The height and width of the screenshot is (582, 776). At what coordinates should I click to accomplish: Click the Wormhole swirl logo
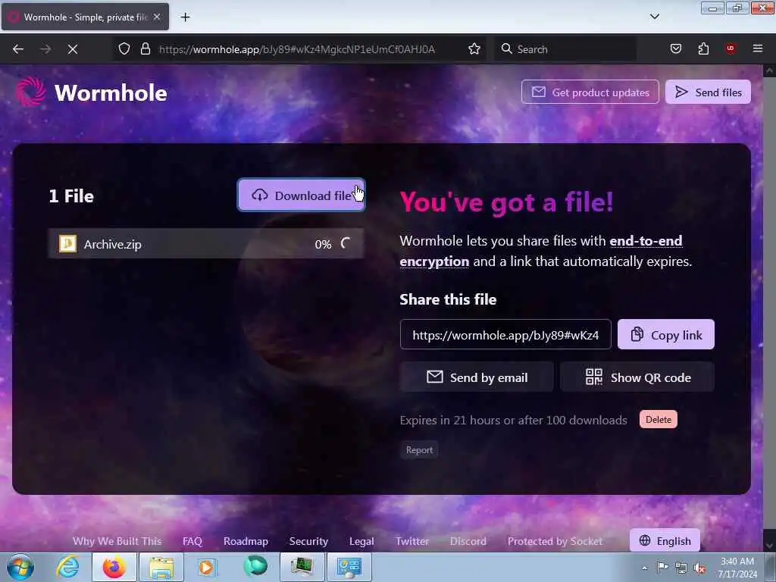click(30, 92)
